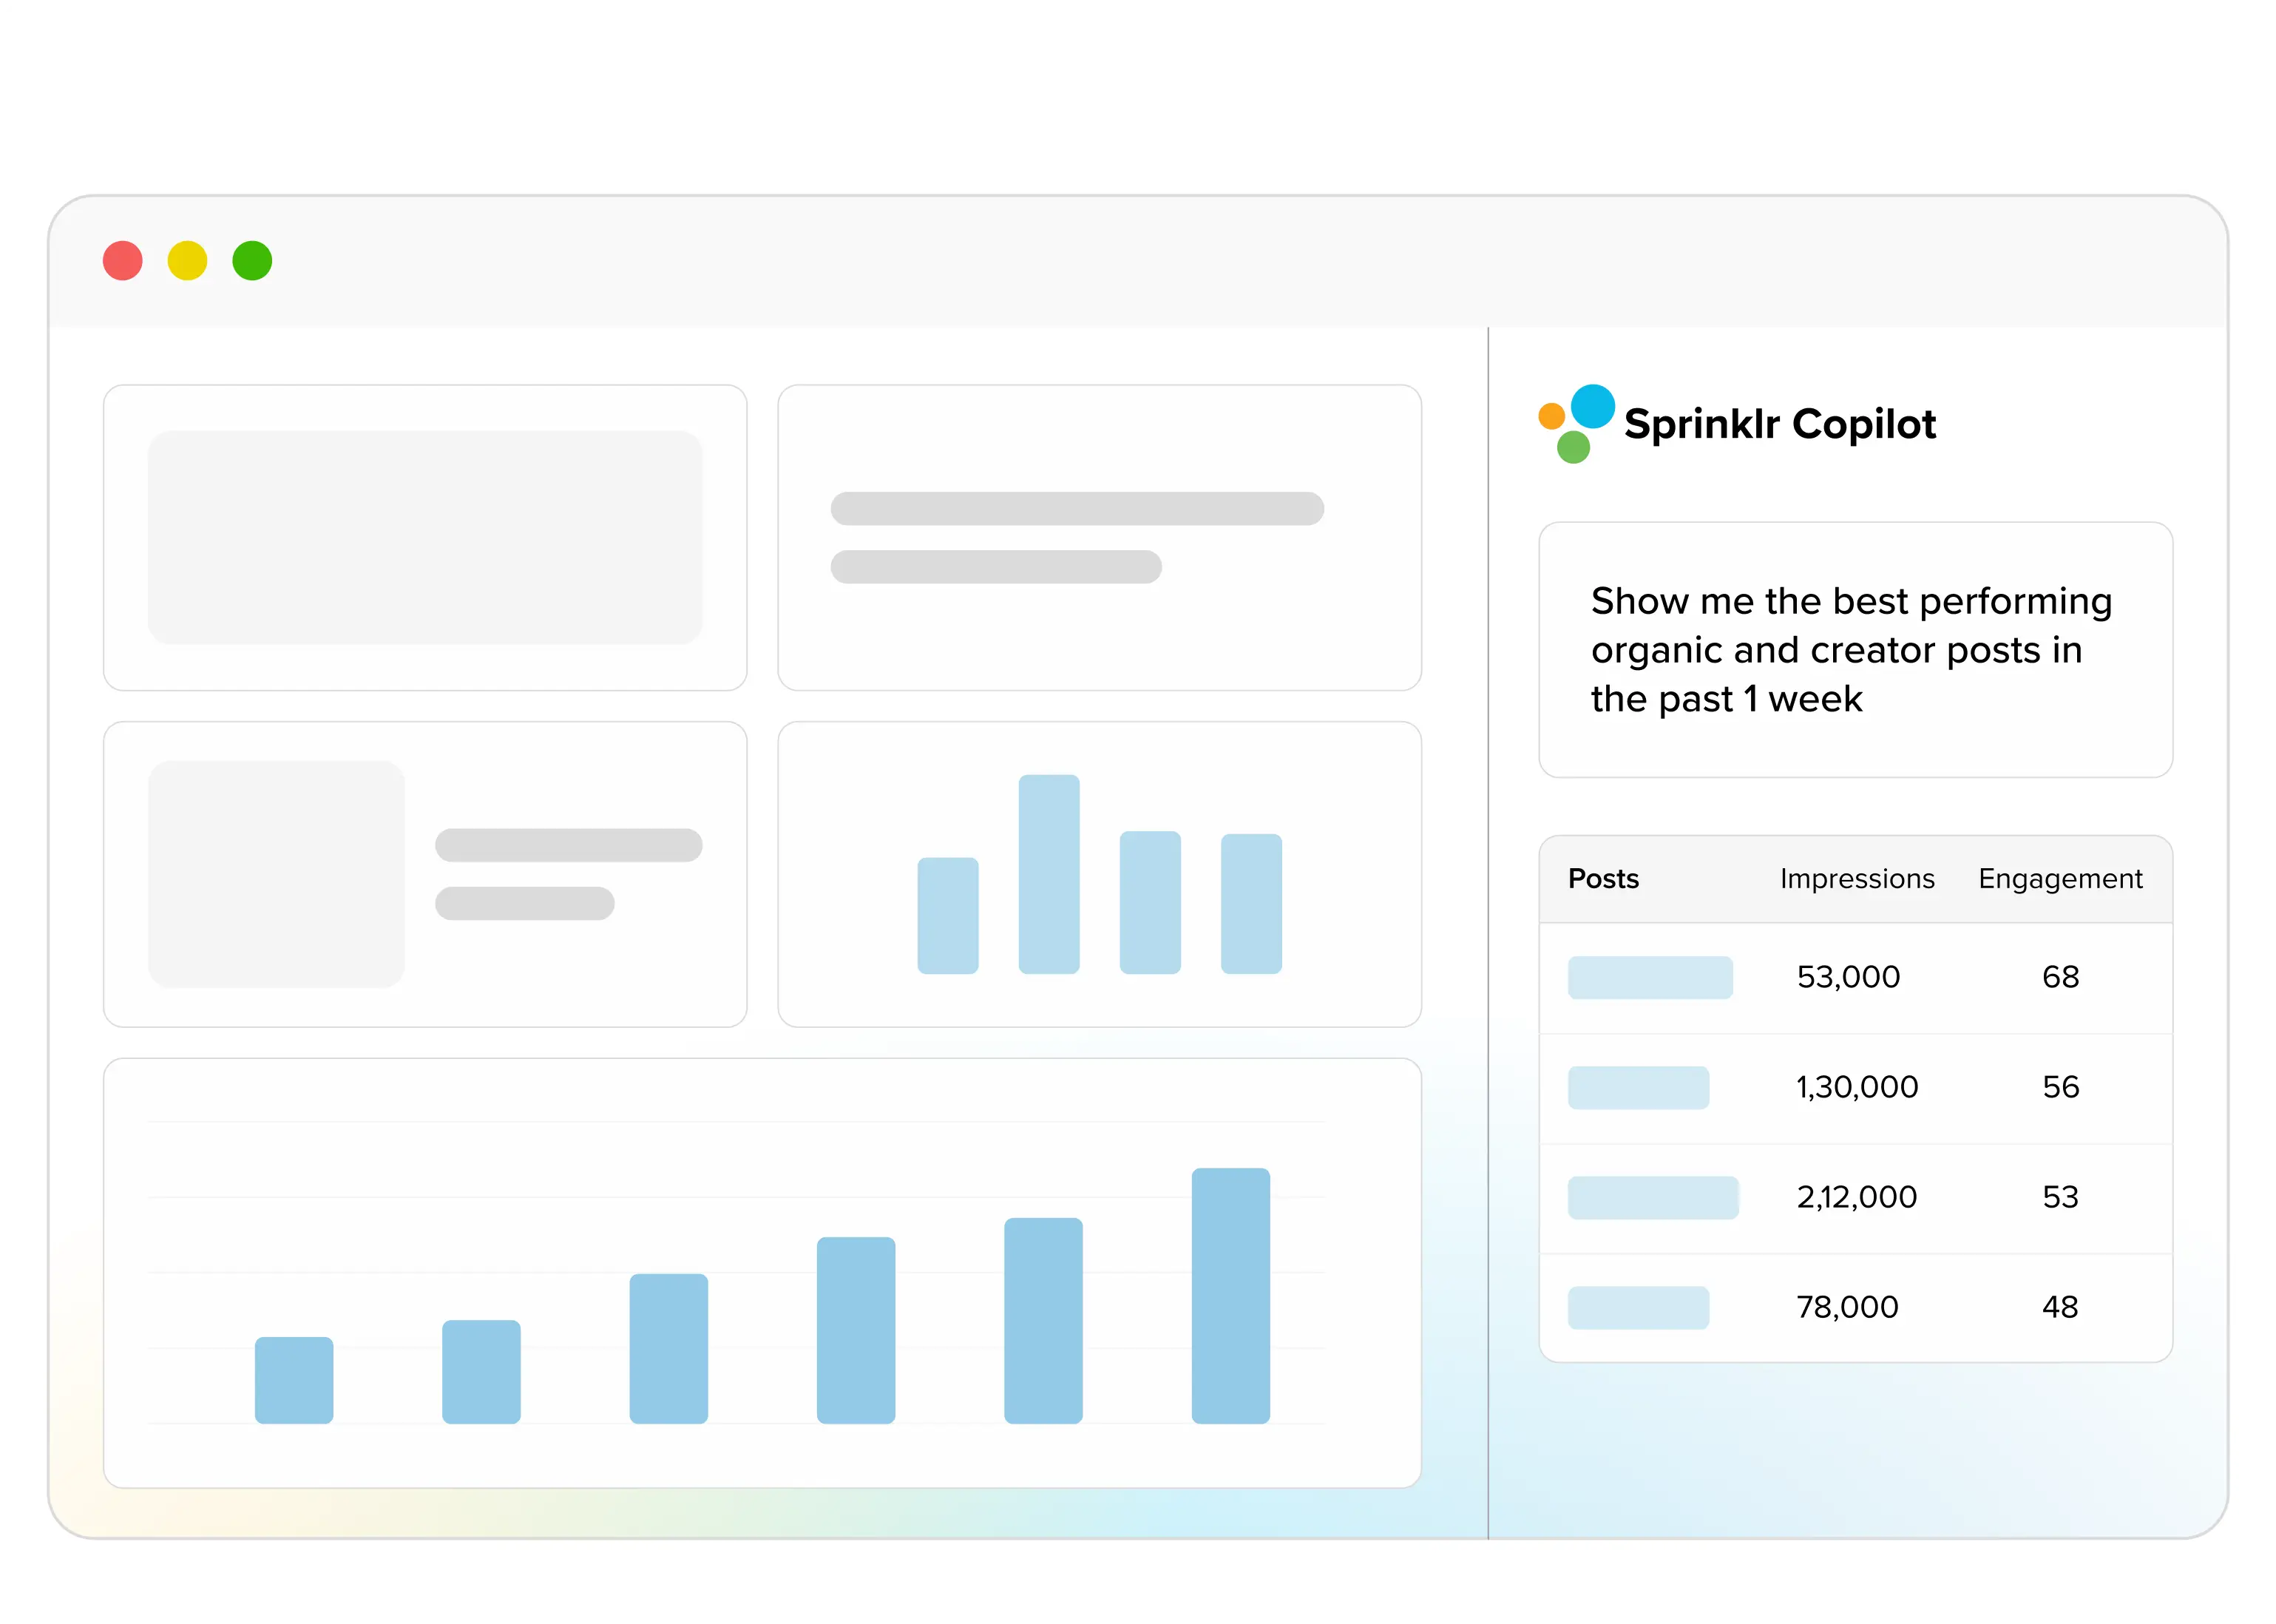Click the 53,000 impressions cell
The image size is (2276, 1624).
pyautogui.click(x=1848, y=977)
